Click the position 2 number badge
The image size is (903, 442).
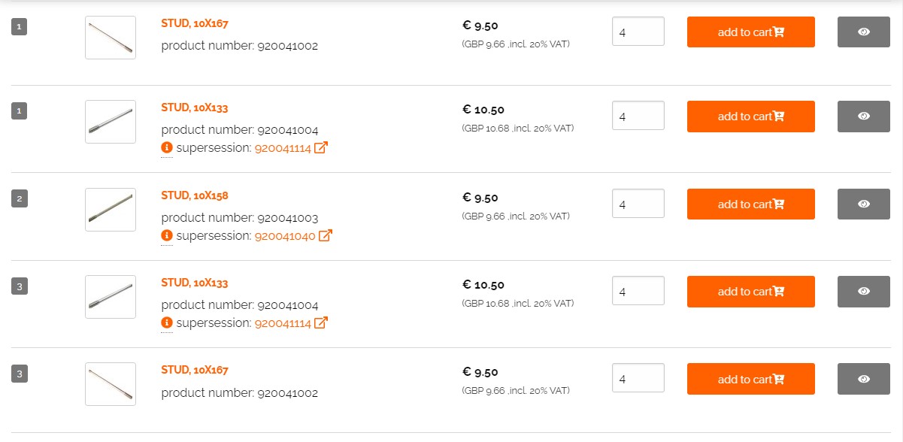(20, 199)
